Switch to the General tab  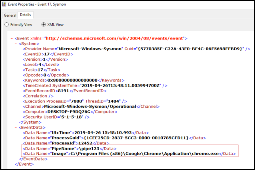[10, 15]
